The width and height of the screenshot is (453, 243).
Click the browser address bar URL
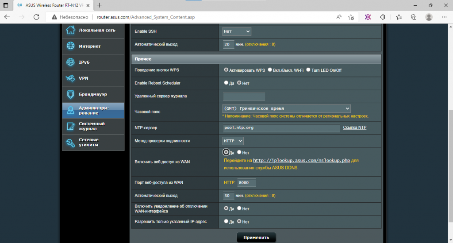pos(146,17)
